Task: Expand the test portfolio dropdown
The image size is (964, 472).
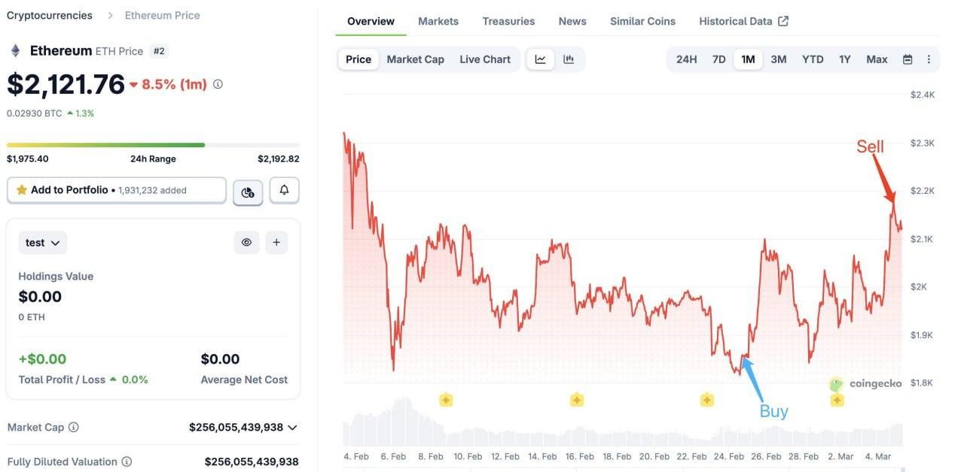Action: point(42,242)
